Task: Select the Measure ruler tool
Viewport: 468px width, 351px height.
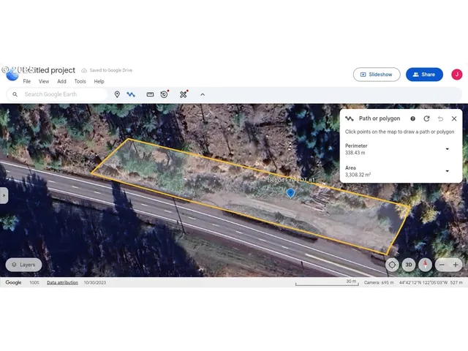Action: (150, 94)
